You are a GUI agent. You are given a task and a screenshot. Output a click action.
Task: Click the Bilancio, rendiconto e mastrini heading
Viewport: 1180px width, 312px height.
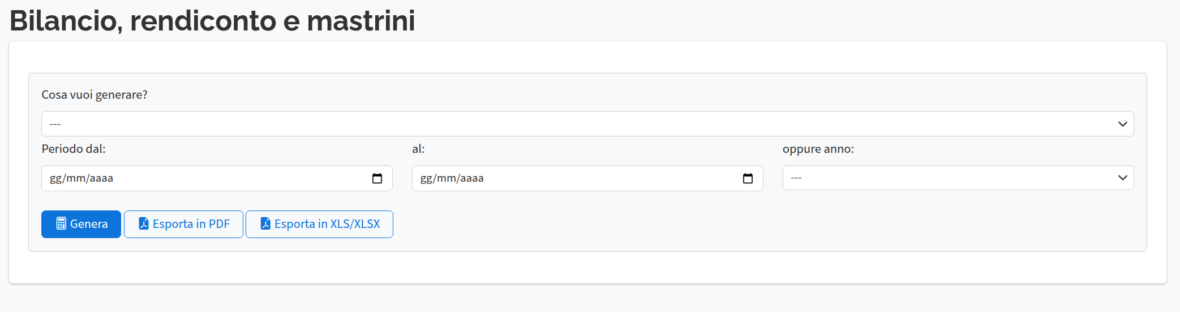[x=212, y=21]
